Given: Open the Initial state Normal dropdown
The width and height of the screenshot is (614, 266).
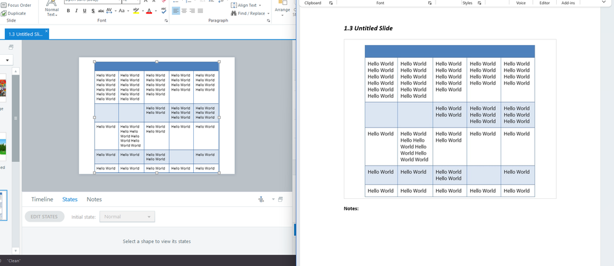Looking at the screenshot, I should click(127, 217).
